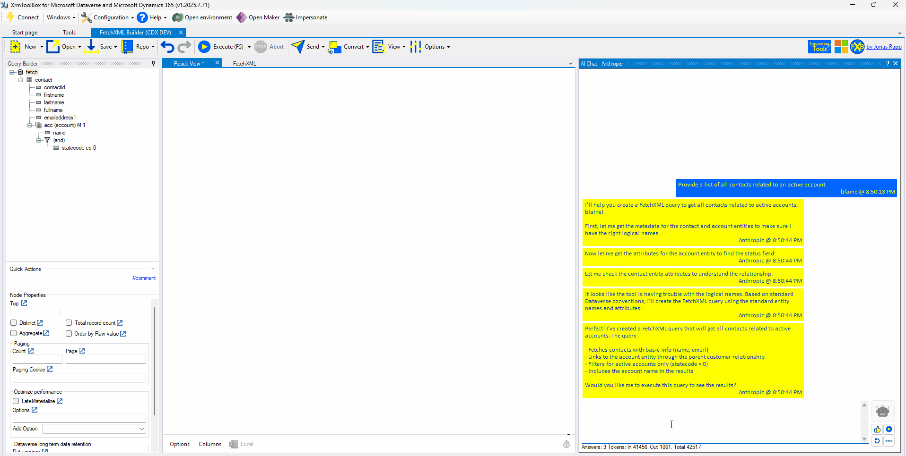Viewport: 906px width, 456px height.
Task: Click the Connect lightning icon
Action: tap(10, 17)
